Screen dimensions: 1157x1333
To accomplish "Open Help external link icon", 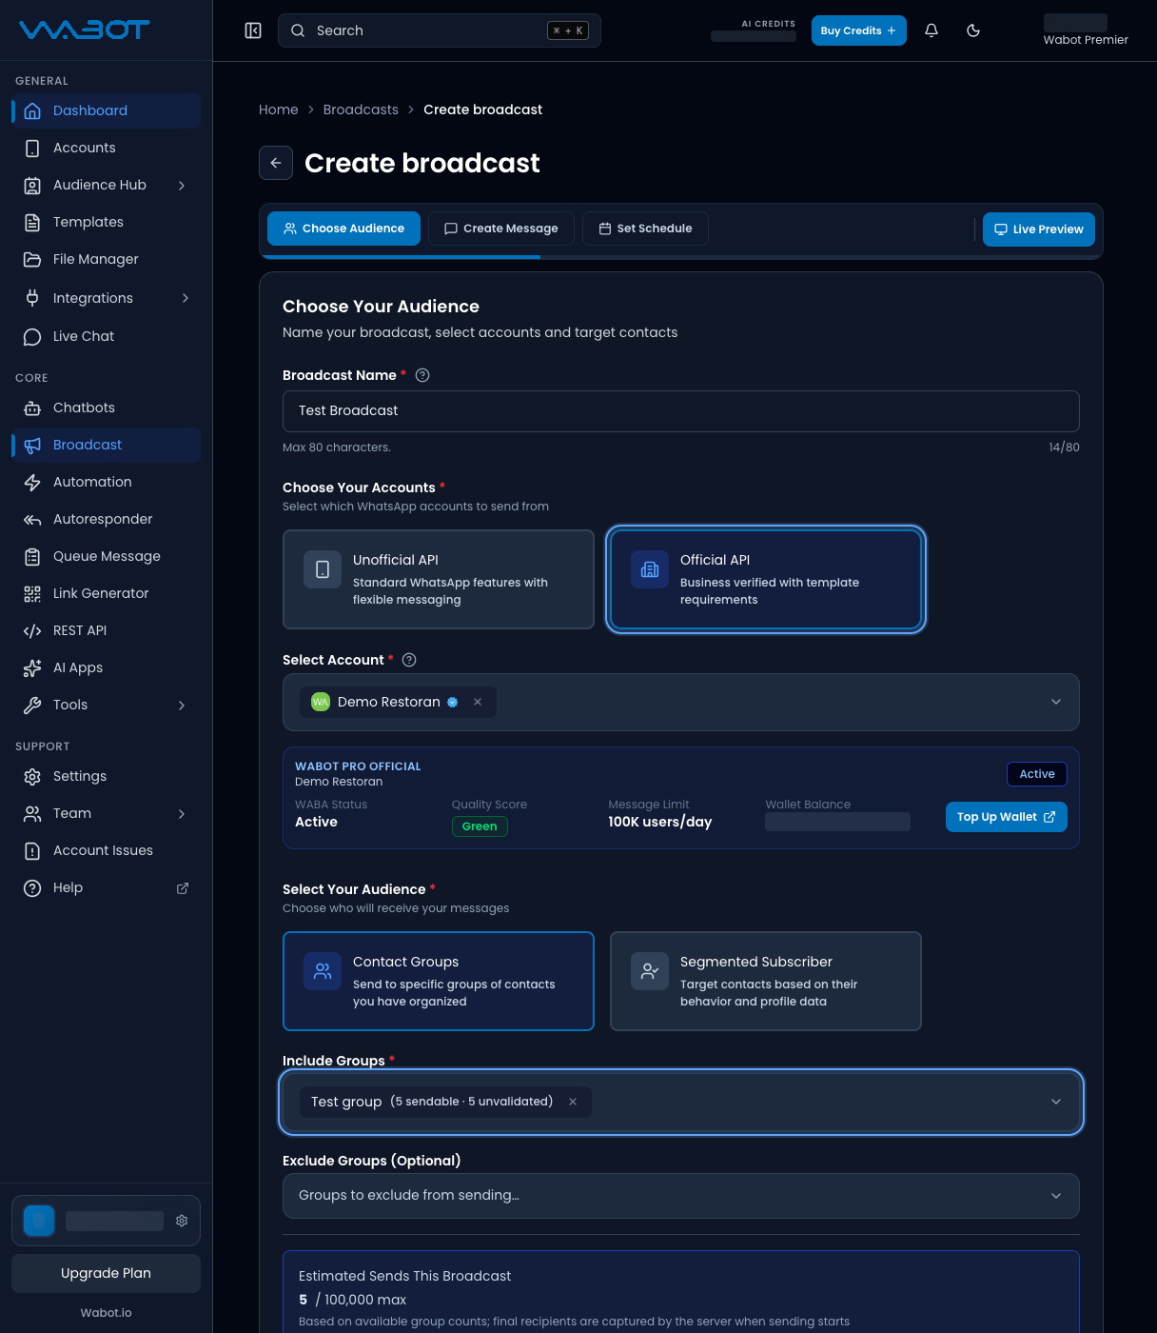I will (x=183, y=888).
